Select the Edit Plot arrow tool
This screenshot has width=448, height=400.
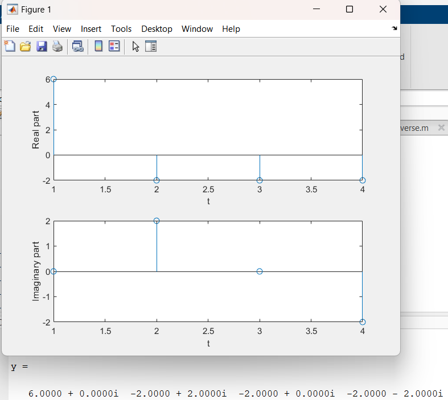tap(135, 47)
